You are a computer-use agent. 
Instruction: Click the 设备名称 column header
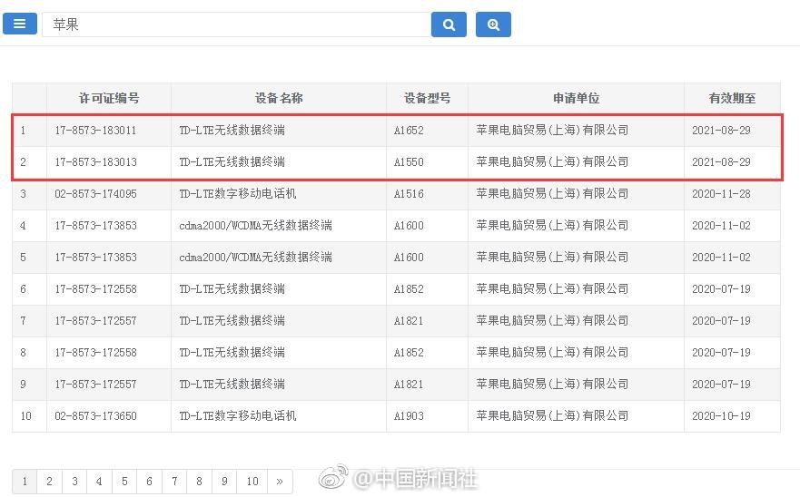(x=279, y=98)
